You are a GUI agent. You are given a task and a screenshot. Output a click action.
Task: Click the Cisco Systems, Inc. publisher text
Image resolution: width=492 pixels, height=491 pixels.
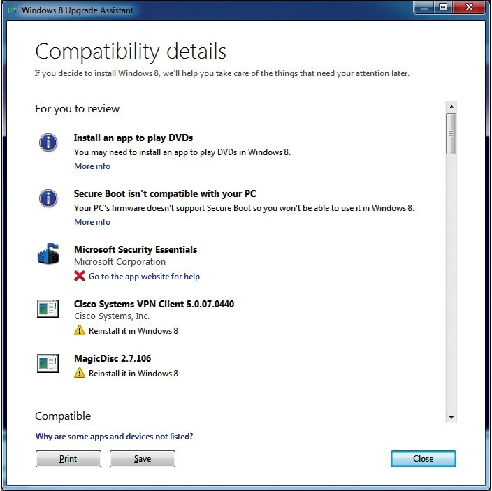[112, 316]
